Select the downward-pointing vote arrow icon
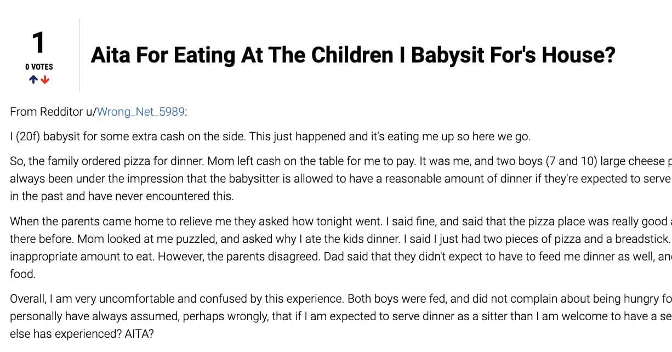The height and width of the screenshot is (352, 672). coord(44,79)
